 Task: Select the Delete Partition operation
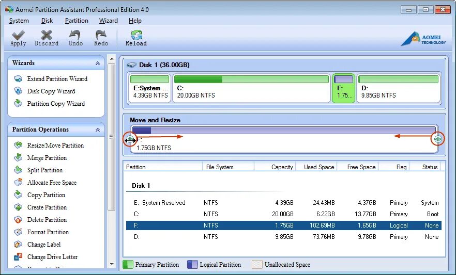coord(47,220)
